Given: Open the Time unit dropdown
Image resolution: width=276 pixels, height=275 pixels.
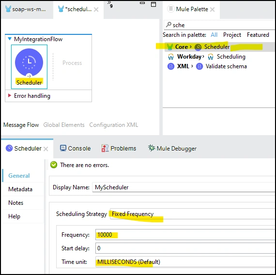Looking at the screenshot, I should 185,262.
